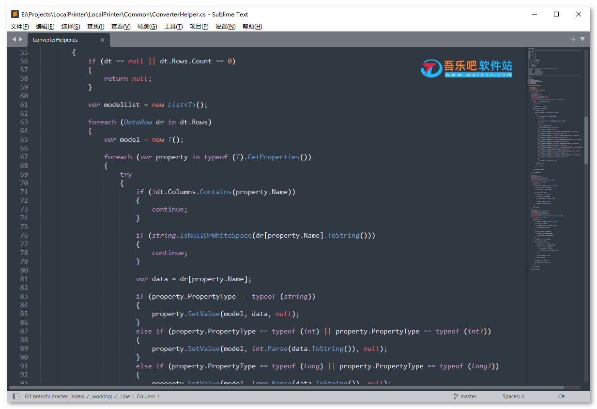Open the 文件(F) menu
This screenshot has height=409, width=597.
[20, 27]
